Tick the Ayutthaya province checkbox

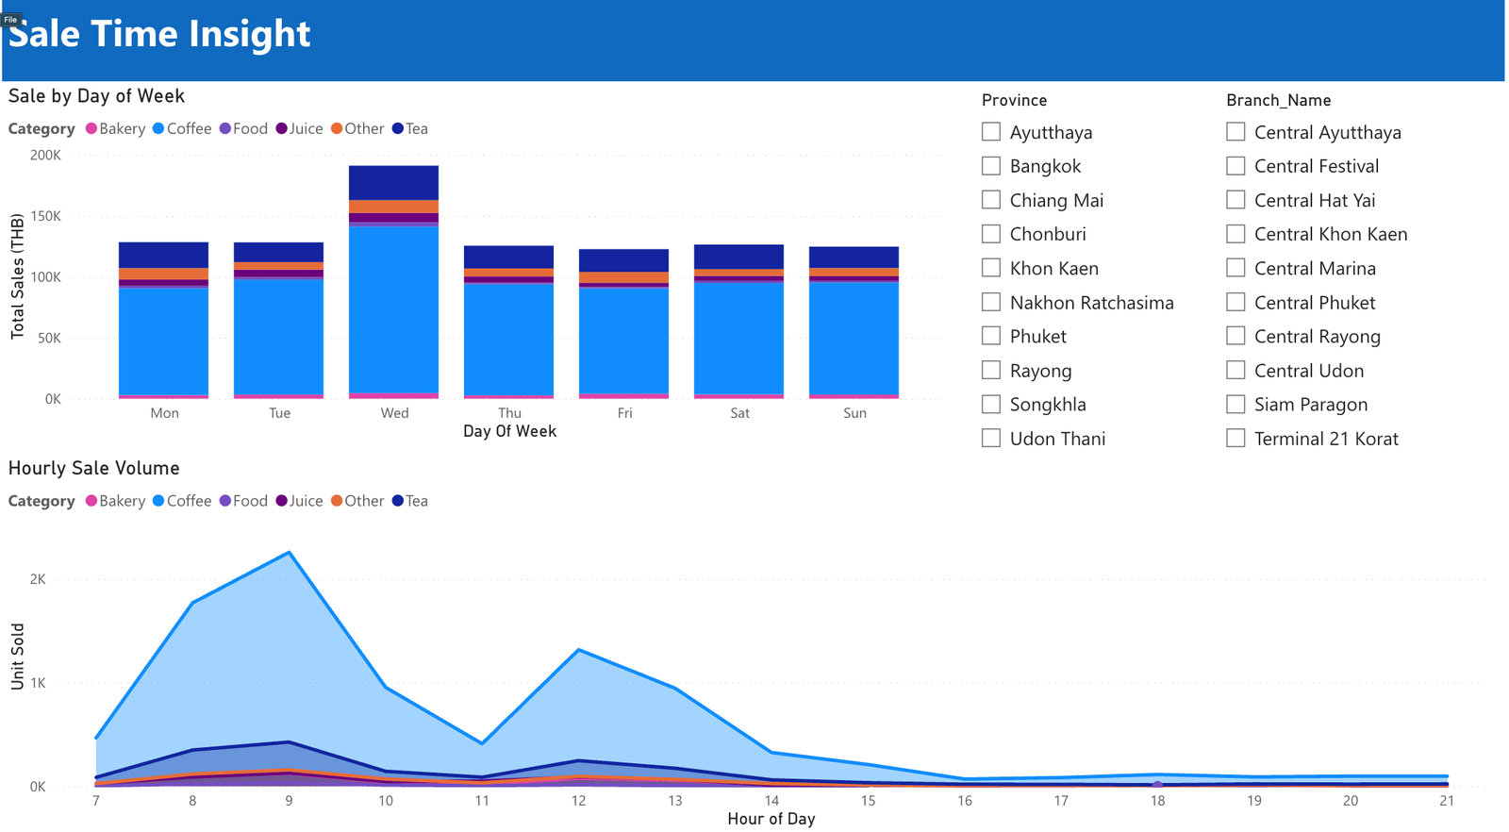tap(990, 131)
